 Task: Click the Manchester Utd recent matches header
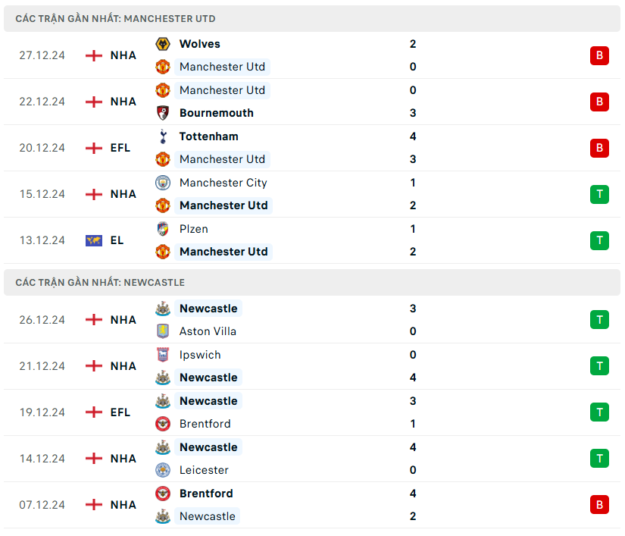115,18
